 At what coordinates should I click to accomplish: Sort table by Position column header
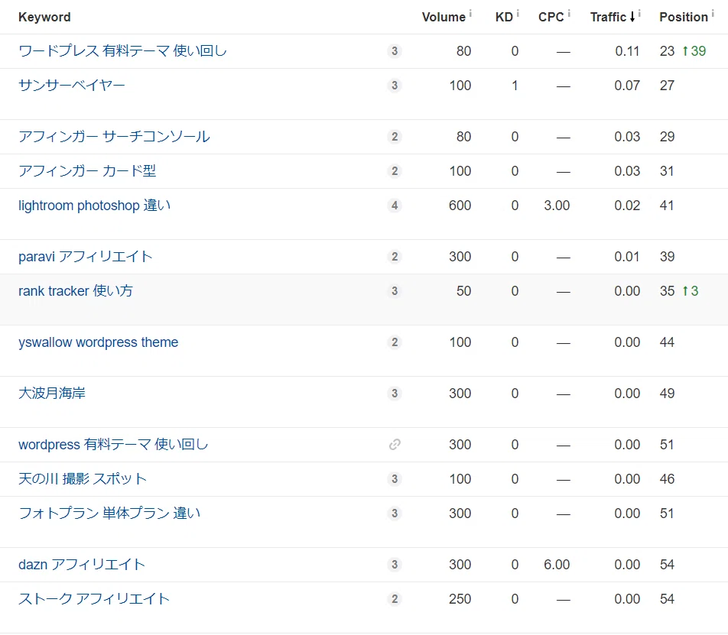pos(684,17)
